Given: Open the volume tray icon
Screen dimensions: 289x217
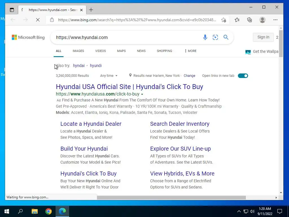Looking at the screenshot, I should 252,211.
